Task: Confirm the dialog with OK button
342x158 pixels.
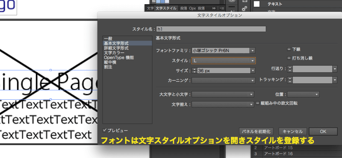Action: 323,131
